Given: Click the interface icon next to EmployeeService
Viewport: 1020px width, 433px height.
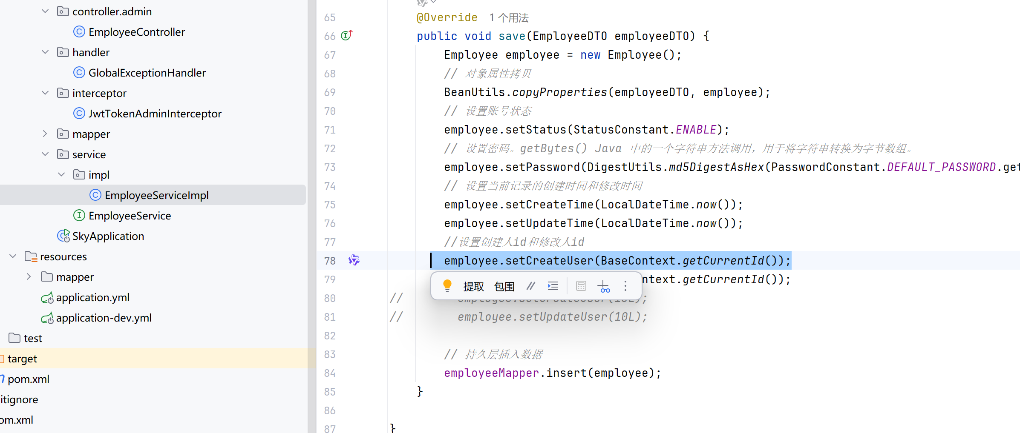Looking at the screenshot, I should tap(79, 216).
